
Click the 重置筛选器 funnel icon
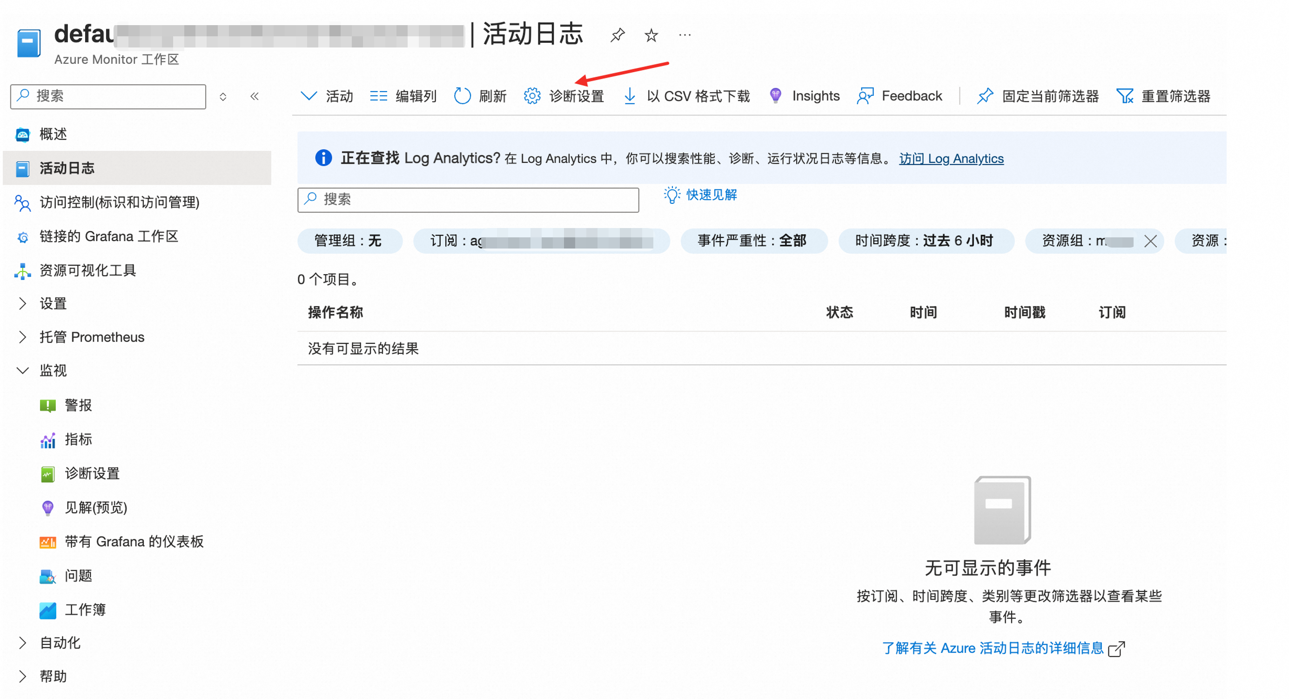coord(1124,96)
